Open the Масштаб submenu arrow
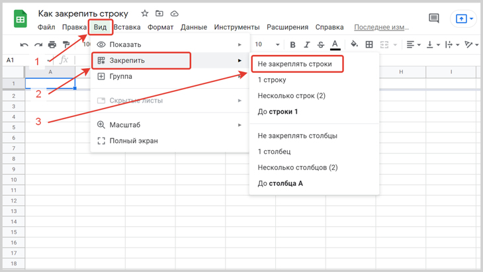Screen dimensions: 483x272 (x=240, y=125)
